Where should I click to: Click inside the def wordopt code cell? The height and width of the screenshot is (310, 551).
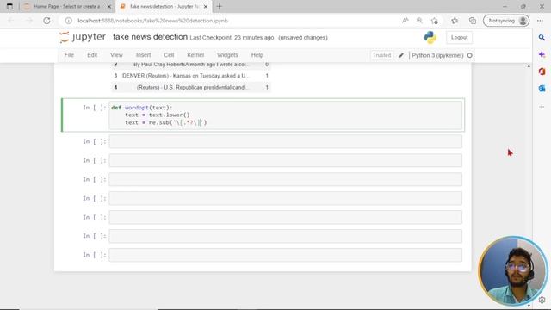[x=285, y=115]
